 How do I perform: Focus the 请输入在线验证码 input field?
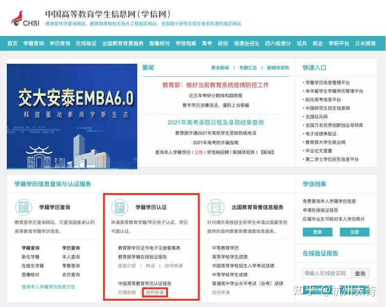(327, 273)
